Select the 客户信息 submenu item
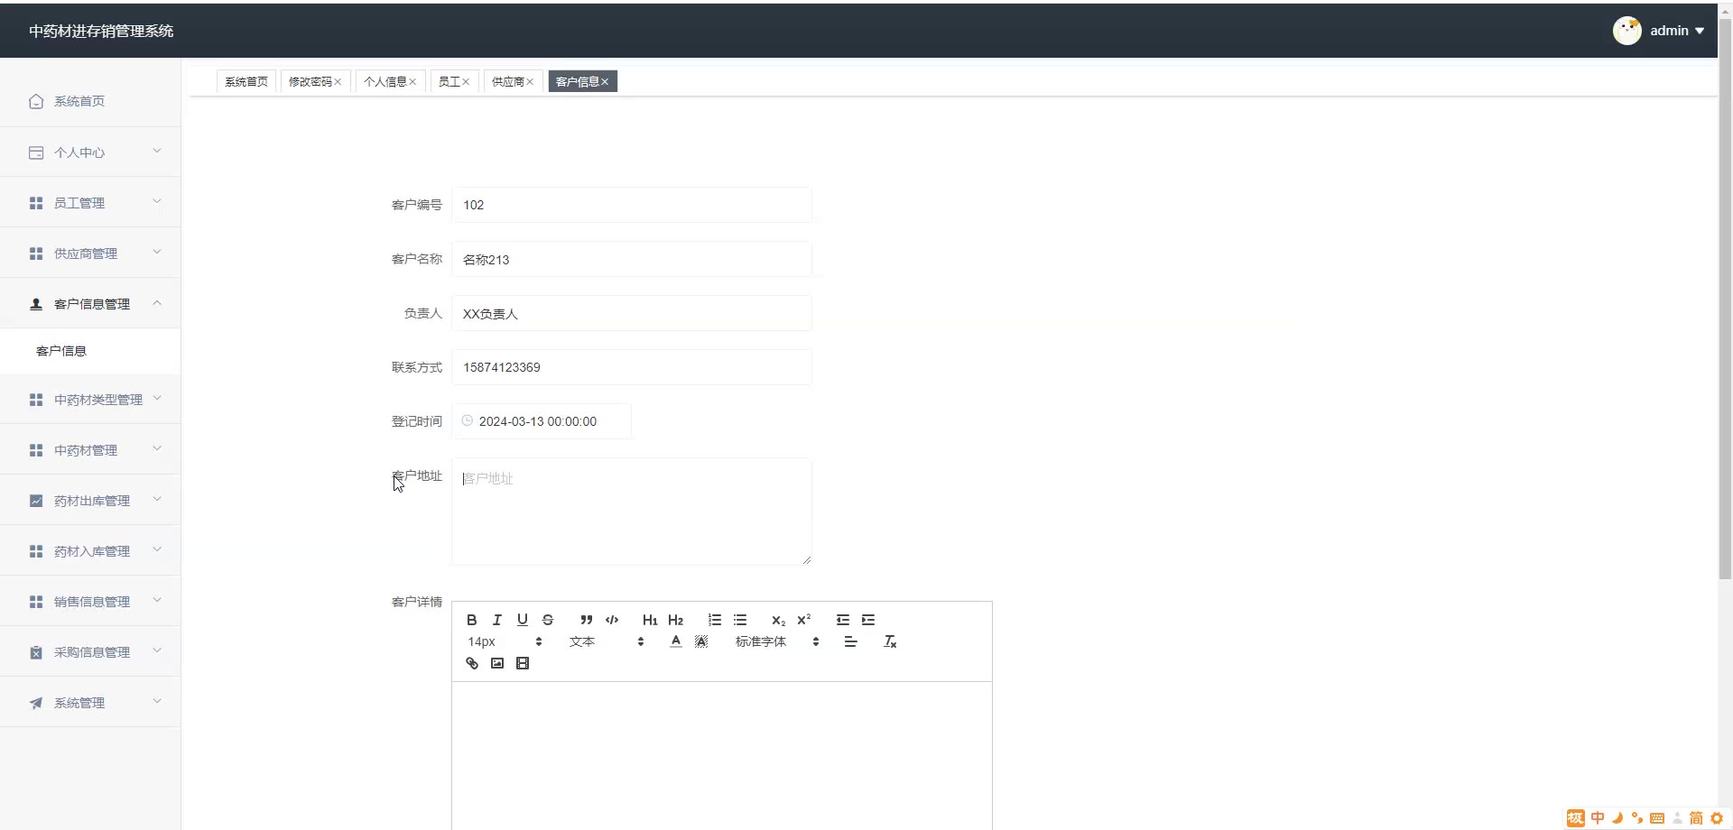Viewport: 1733px width, 830px height. [90, 351]
